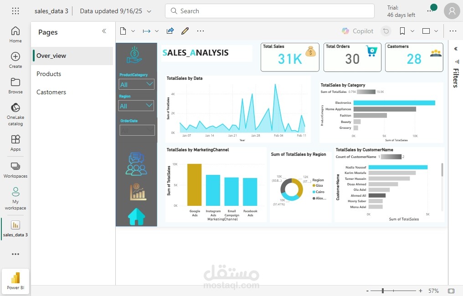This screenshot has width=463, height=296.
Task: Open Copilot
Action: tap(358, 31)
